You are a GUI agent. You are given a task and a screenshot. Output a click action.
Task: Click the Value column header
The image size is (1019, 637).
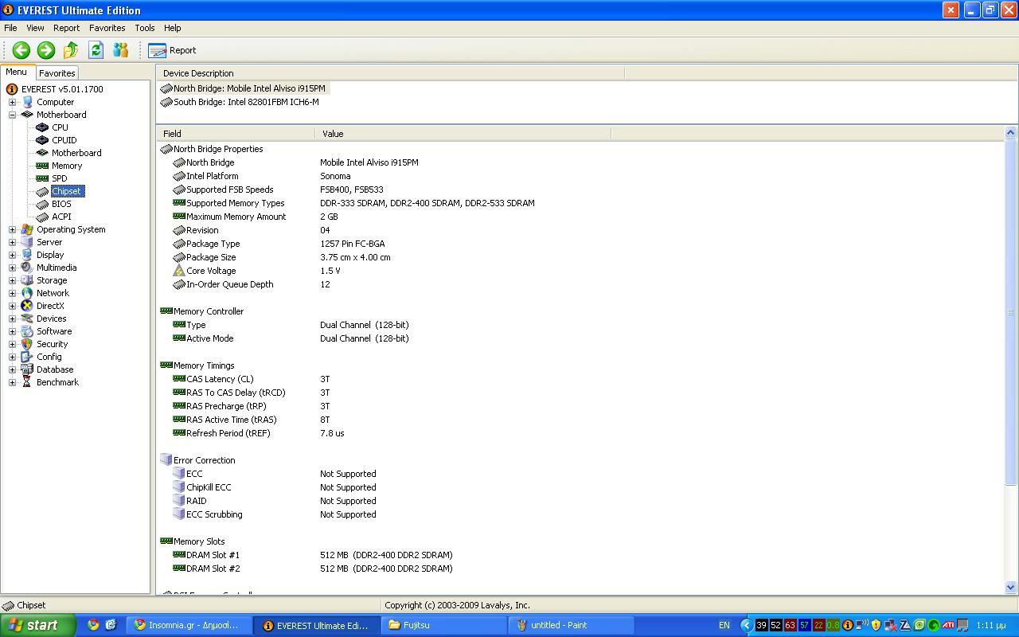463,134
